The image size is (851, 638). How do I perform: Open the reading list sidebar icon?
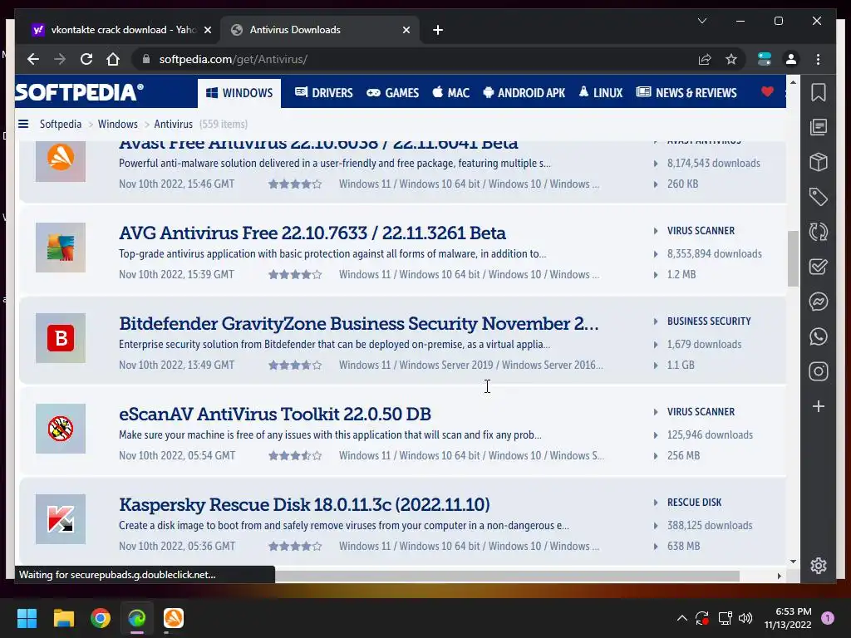819,127
